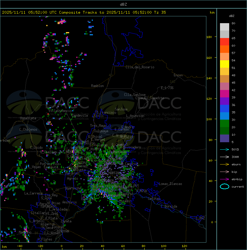Click the Catitas map label
This screenshot has height=250, width=247.
point(154,199)
